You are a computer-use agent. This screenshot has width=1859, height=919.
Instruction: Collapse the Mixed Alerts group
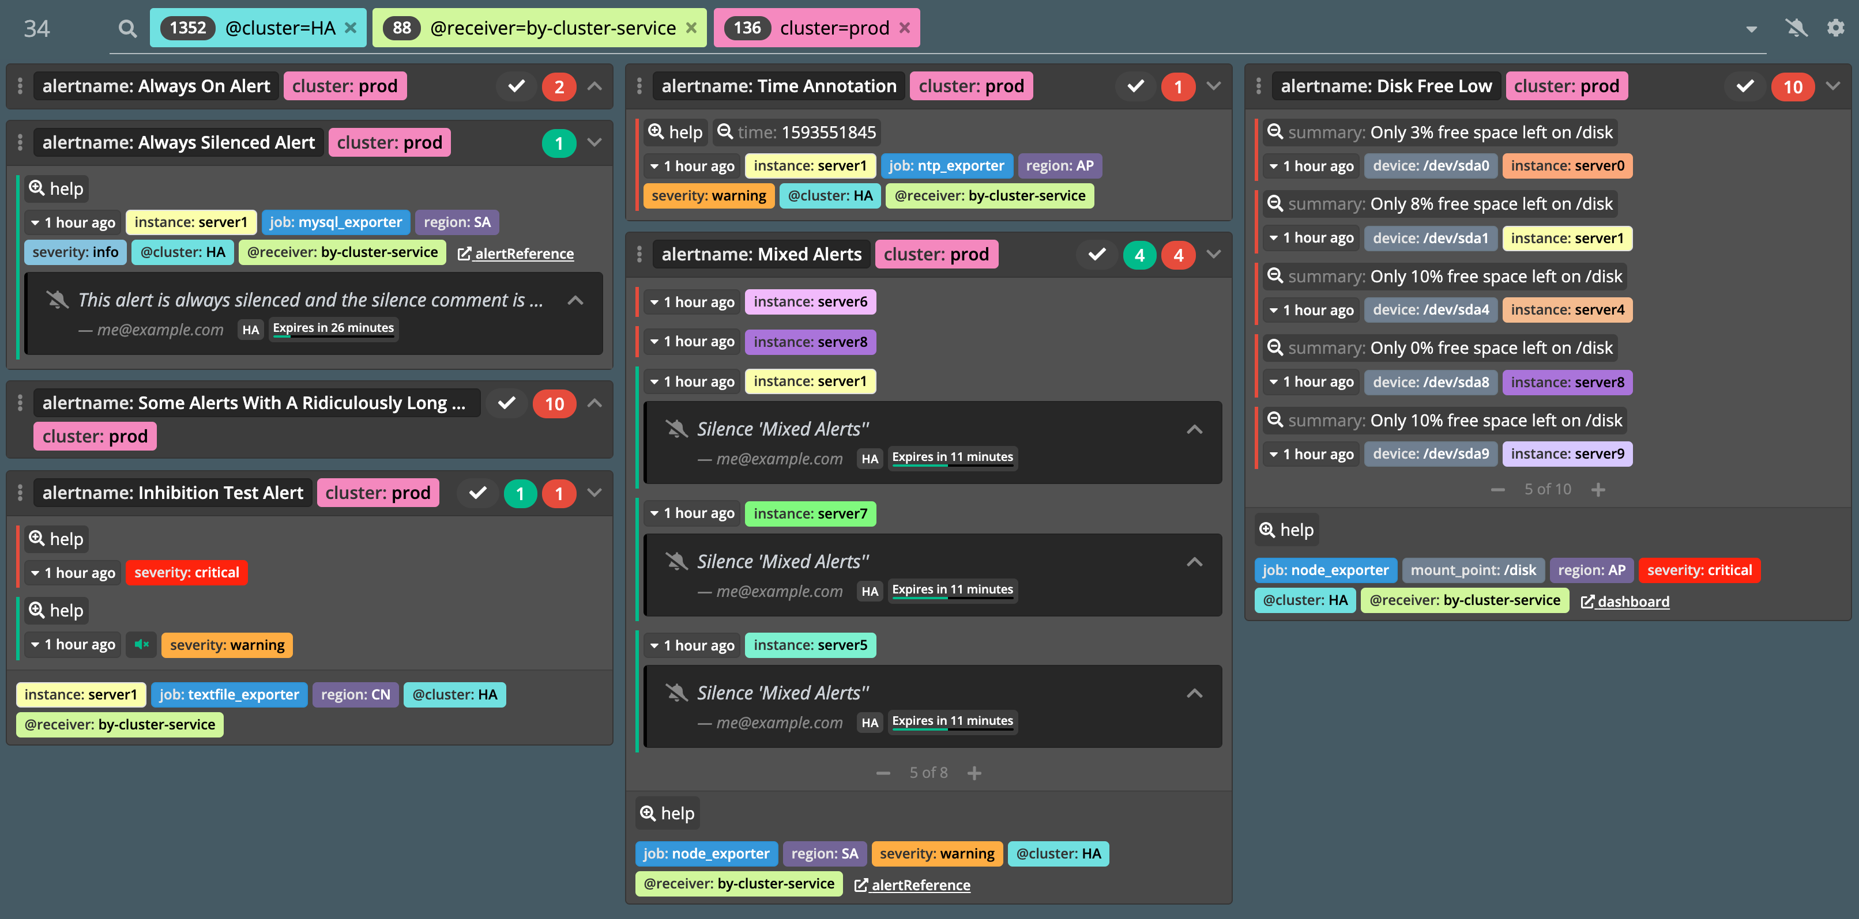click(1214, 254)
